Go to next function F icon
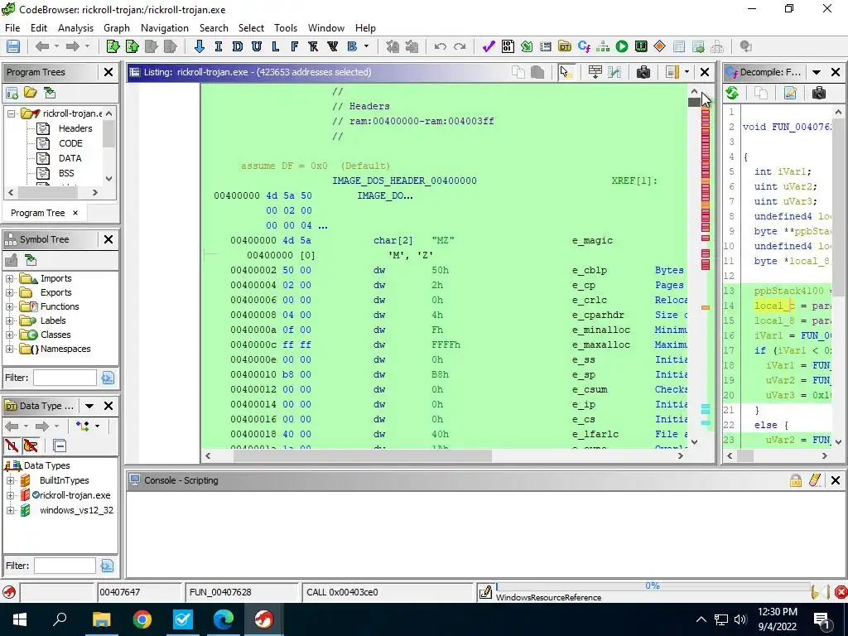The image size is (848, 636). point(294,46)
